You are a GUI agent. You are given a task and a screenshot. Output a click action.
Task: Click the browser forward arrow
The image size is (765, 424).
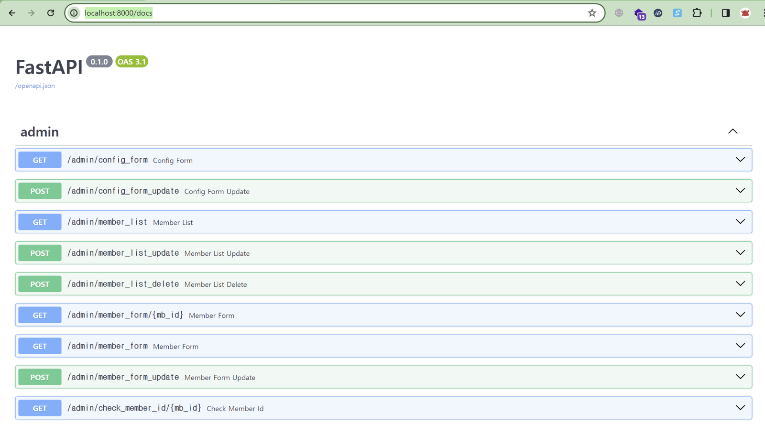point(31,13)
